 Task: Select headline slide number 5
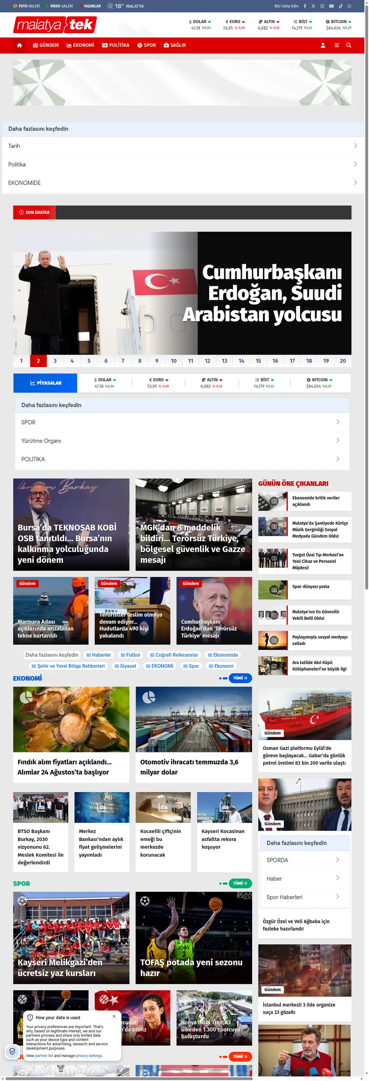[89, 361]
